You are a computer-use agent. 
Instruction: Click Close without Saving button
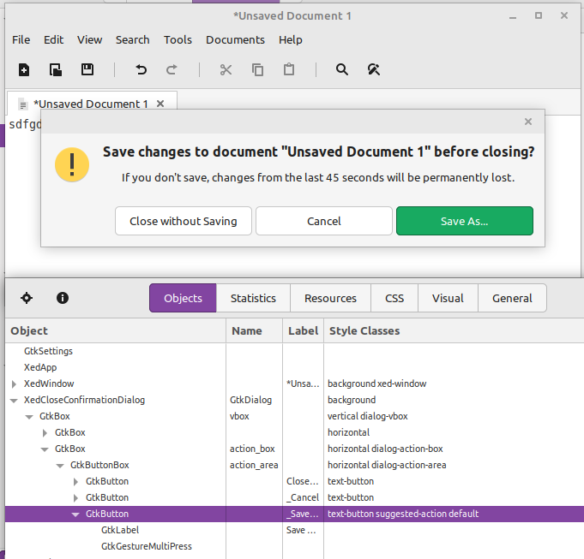point(184,221)
